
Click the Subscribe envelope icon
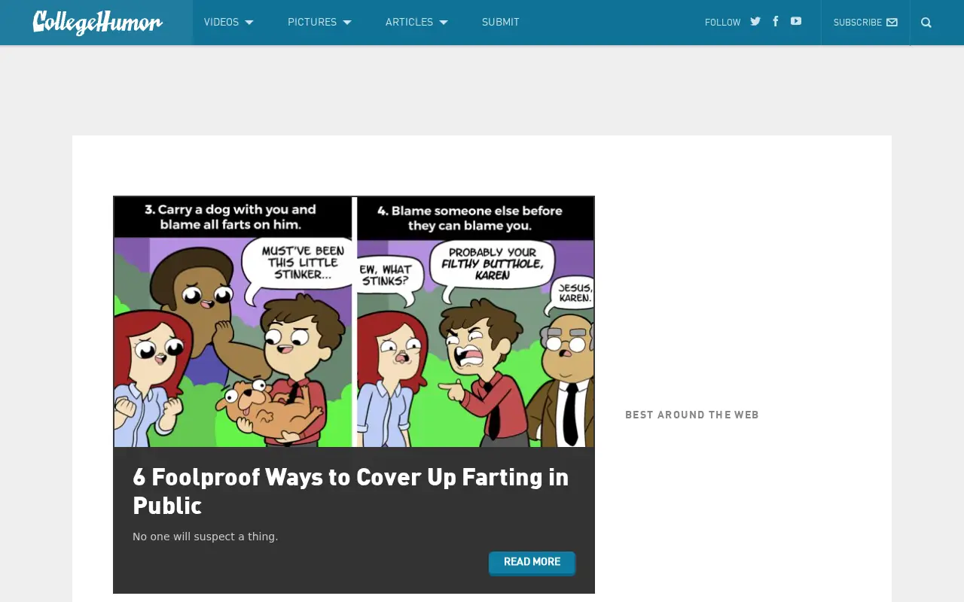click(892, 23)
